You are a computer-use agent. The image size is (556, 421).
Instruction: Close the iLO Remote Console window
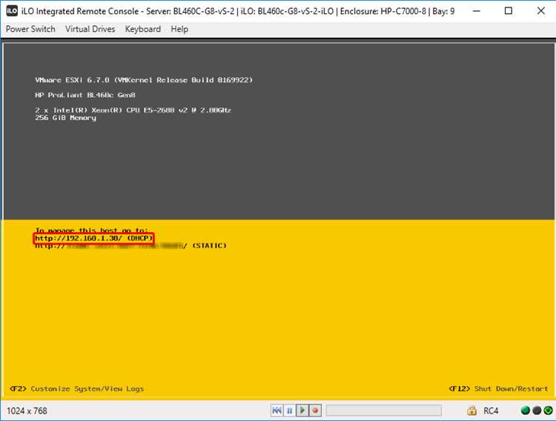click(x=541, y=11)
